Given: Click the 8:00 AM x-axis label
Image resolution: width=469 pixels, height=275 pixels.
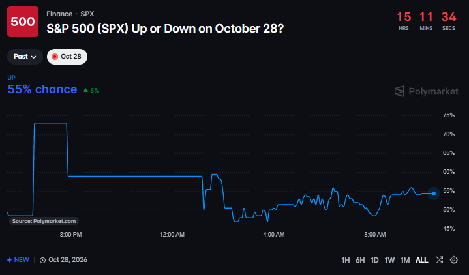Looking at the screenshot, I should 375,235.
